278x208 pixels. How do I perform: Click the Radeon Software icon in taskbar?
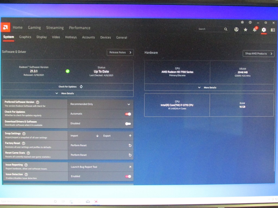click(96, 201)
